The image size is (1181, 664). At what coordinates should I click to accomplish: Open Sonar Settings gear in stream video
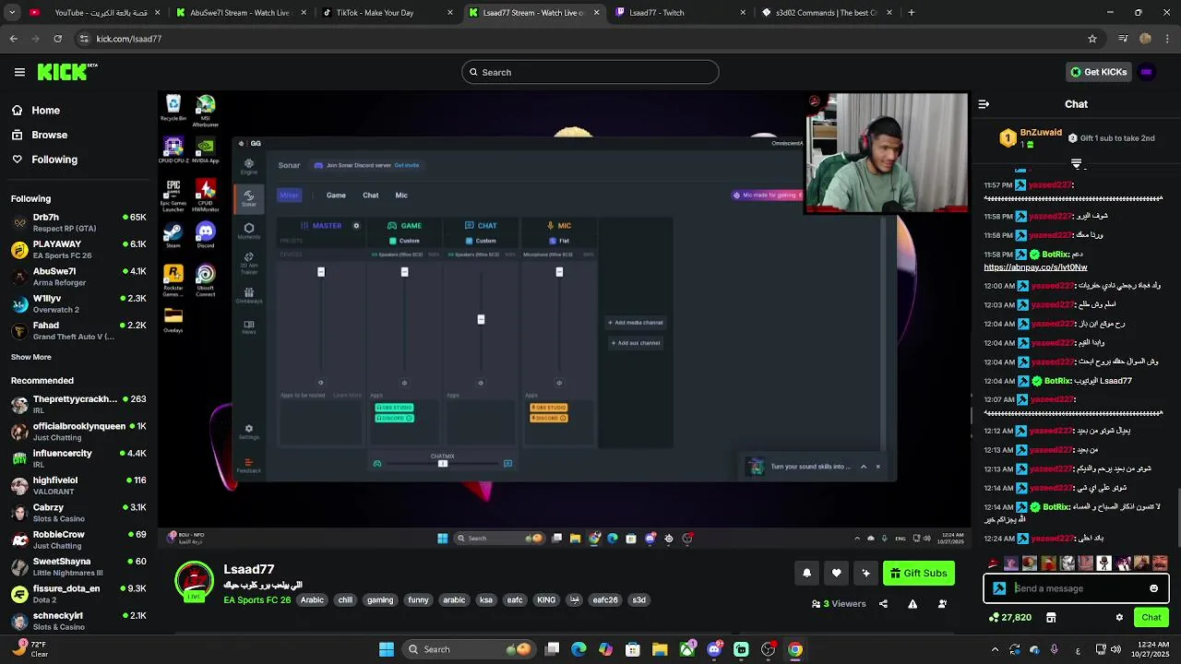coord(248,432)
